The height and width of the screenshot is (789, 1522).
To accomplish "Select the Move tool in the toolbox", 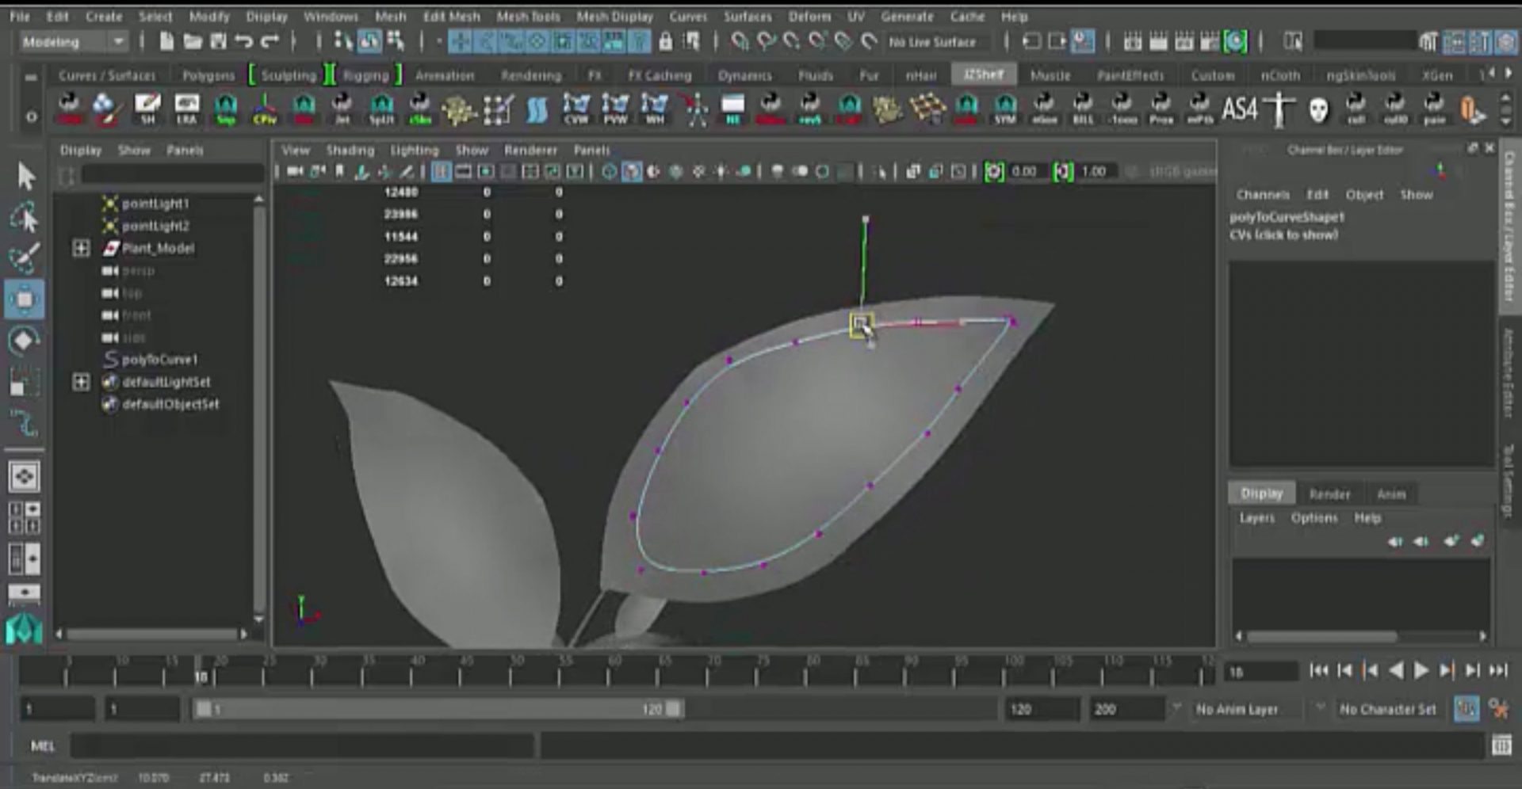I will [x=25, y=299].
